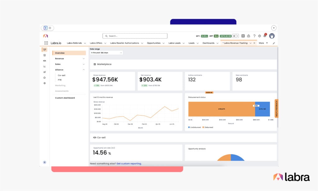Click the favorites star icon
Screen dimensions: 318x191
tap(234, 36)
